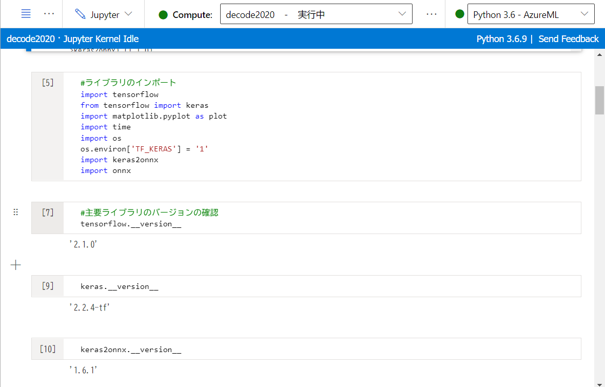Select the keras2onnx.__version__ cell [10]
The image size is (605, 387).
point(306,349)
